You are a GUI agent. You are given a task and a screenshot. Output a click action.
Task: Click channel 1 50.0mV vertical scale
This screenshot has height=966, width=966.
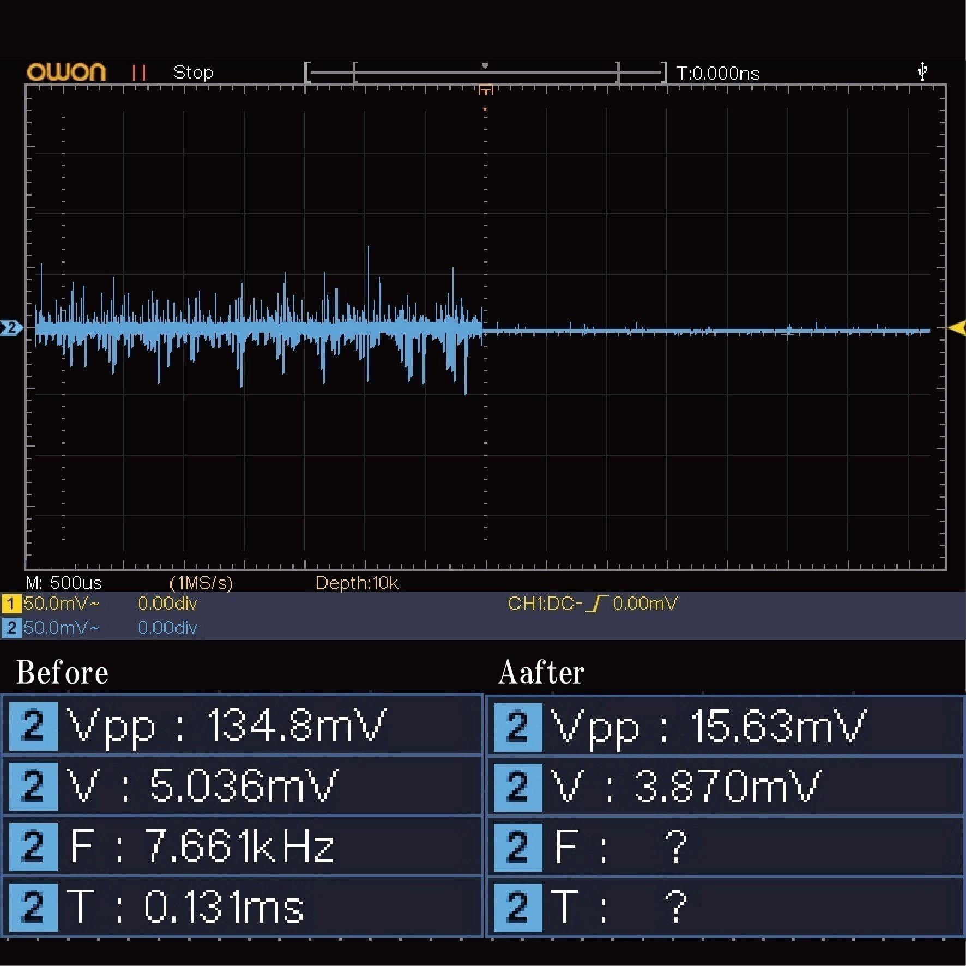click(61, 604)
